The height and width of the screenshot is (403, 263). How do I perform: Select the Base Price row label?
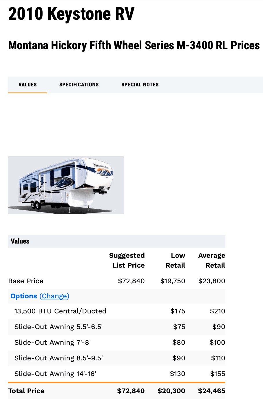26,281
